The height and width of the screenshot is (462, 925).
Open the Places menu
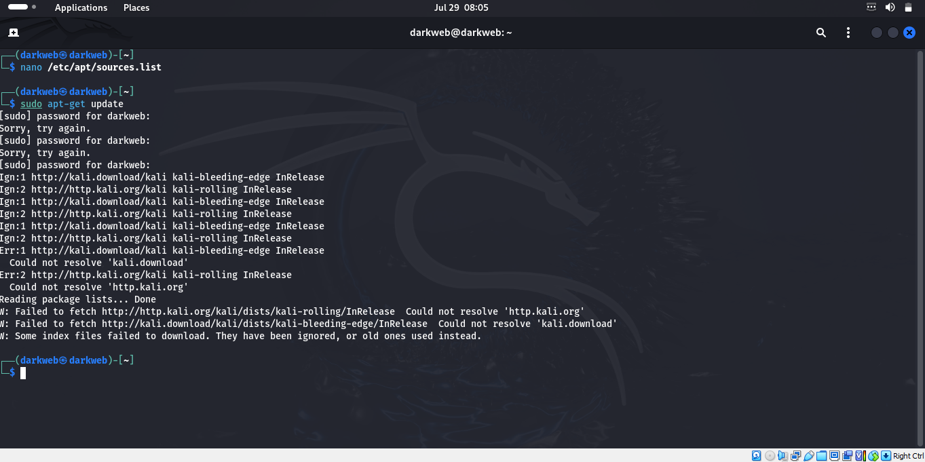136,7
